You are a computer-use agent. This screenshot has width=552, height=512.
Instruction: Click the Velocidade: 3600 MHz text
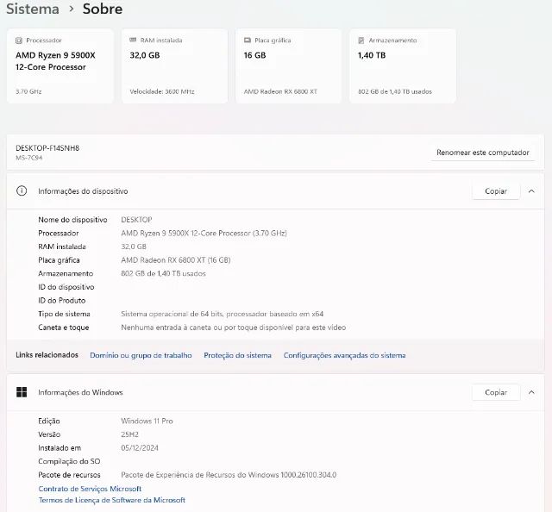coord(162,91)
